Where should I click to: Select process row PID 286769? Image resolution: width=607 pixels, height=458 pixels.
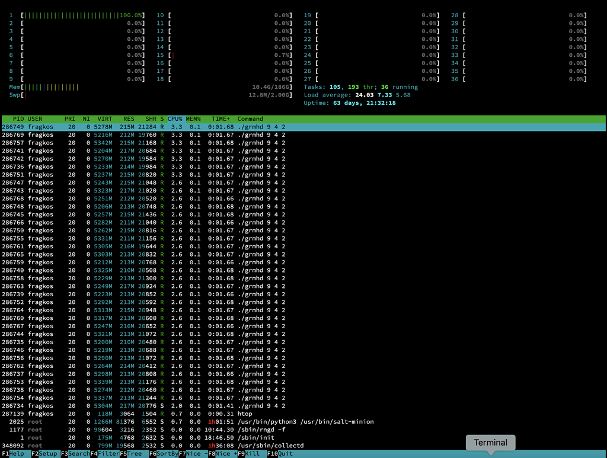303,135
